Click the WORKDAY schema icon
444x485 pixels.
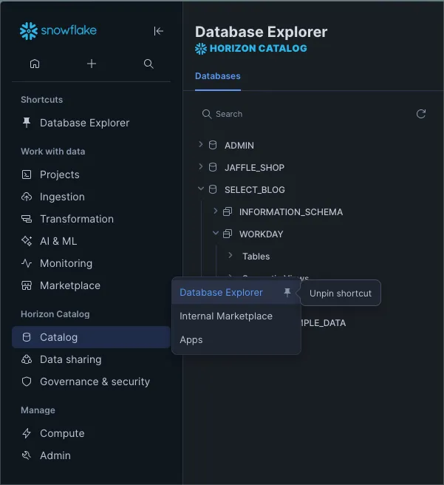click(228, 234)
